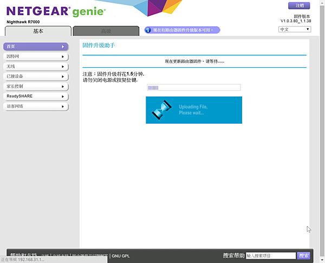Click the 输入搜索项目 search help field

(271, 256)
